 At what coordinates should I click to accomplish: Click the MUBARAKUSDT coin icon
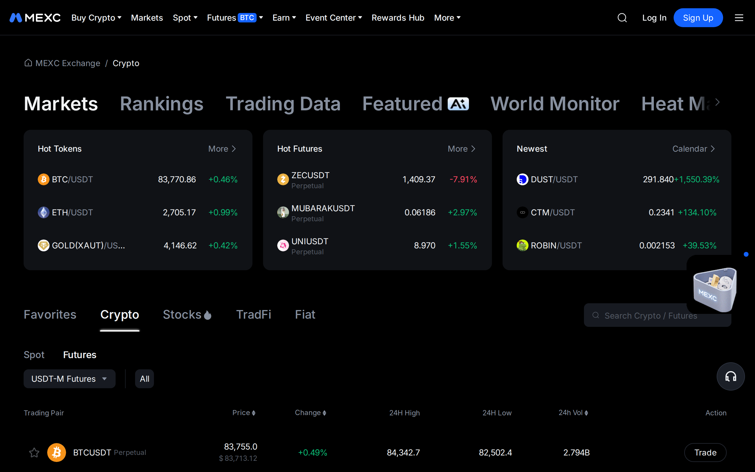coord(283,212)
